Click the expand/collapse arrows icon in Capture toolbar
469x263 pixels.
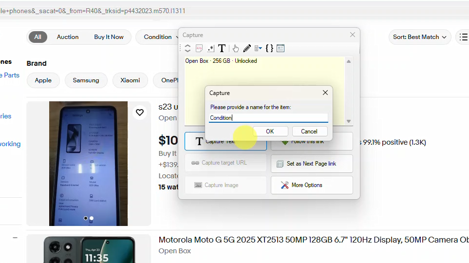coord(188,48)
